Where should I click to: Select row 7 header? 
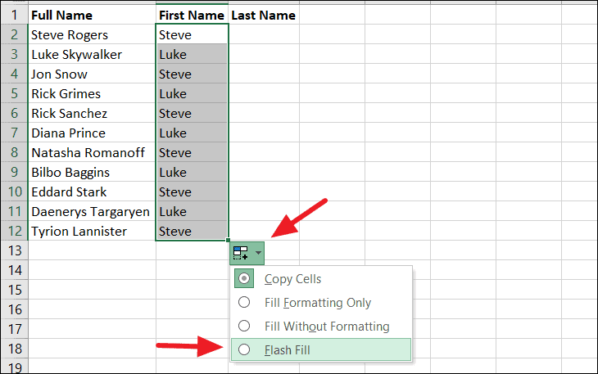[13, 133]
